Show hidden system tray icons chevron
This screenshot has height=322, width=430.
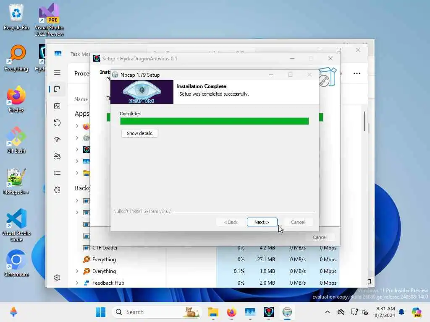click(x=328, y=312)
